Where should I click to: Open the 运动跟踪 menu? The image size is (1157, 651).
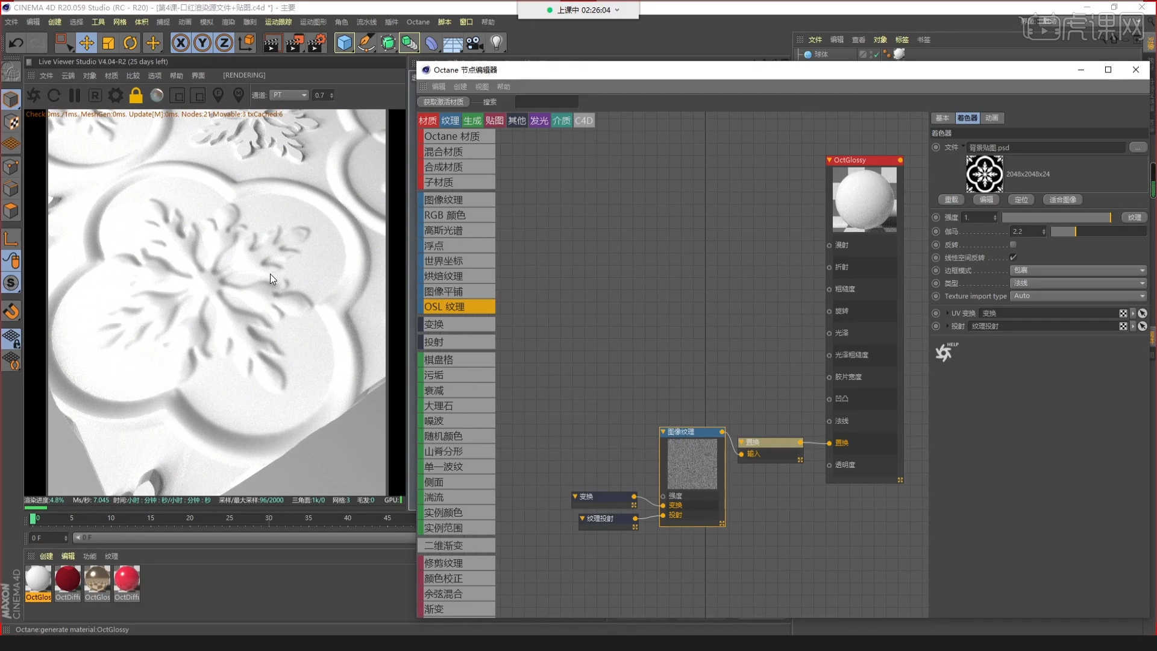point(278,22)
